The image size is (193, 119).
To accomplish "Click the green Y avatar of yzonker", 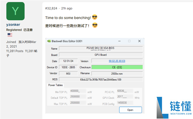I will [15, 11].
